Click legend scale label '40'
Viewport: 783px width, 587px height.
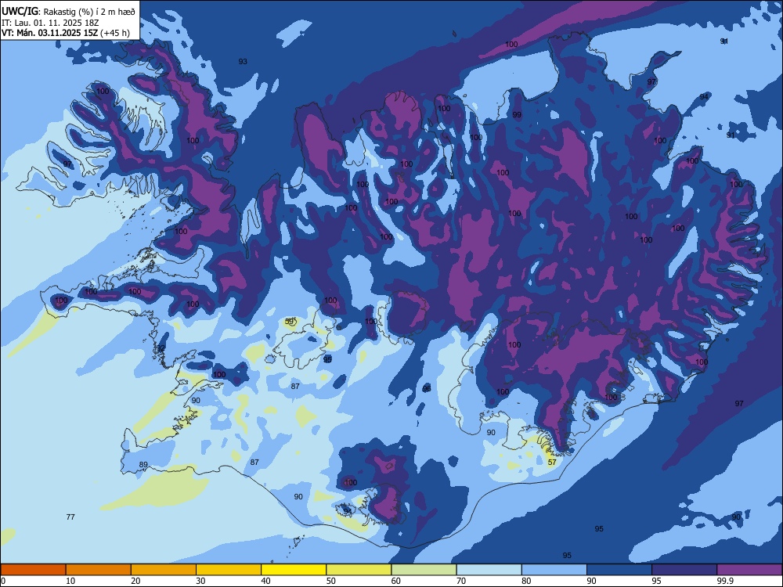pyautogui.click(x=266, y=581)
